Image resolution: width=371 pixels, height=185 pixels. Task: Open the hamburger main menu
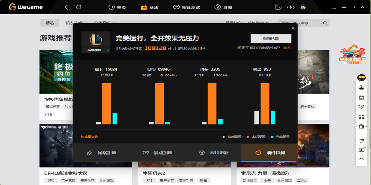coord(334,7)
